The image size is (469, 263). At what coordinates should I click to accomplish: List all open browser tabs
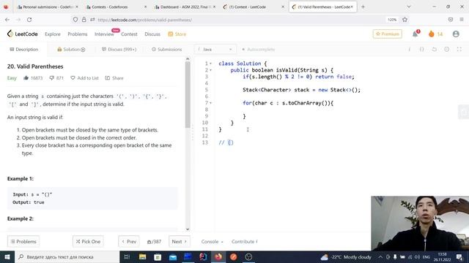[x=409, y=7]
